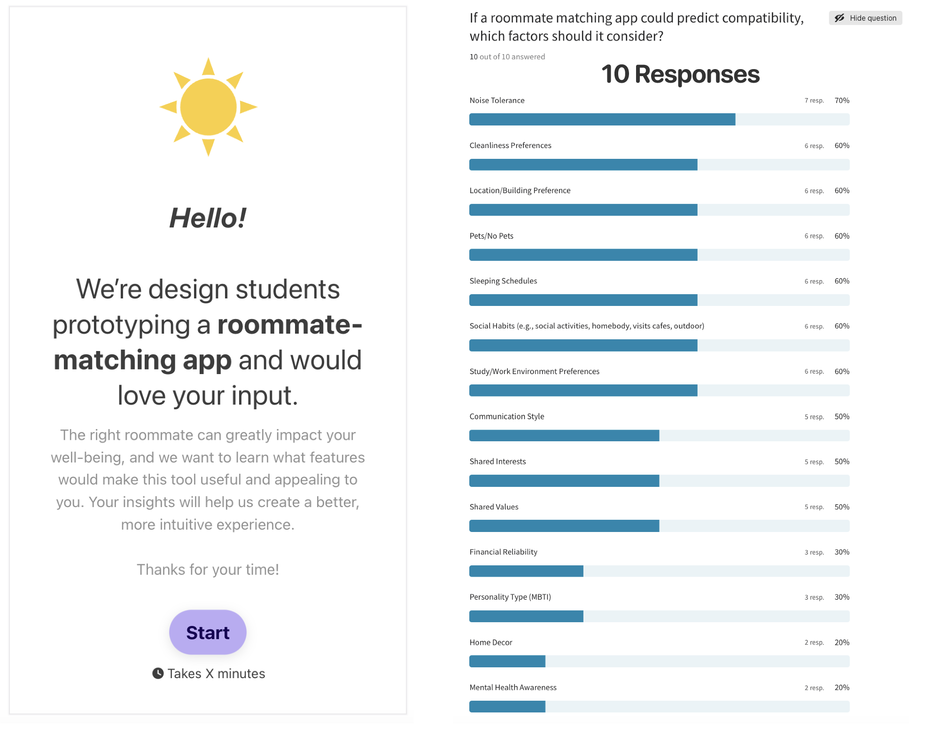The height and width of the screenshot is (735, 932).
Task: Click the Financial Reliability bar
Action: (659, 571)
